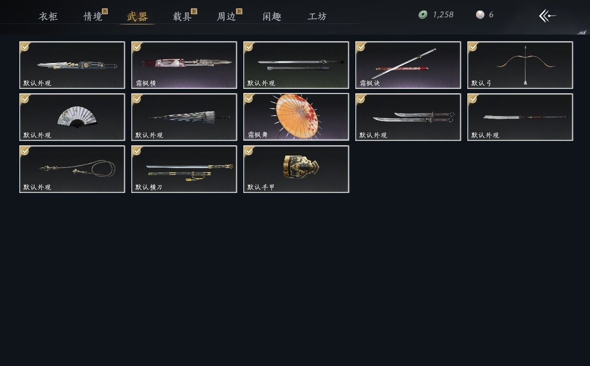Screen dimensions: 590x366
Task: Toggle the checkmark on the 霜枫舞 umbrella card
Action: click(249, 99)
